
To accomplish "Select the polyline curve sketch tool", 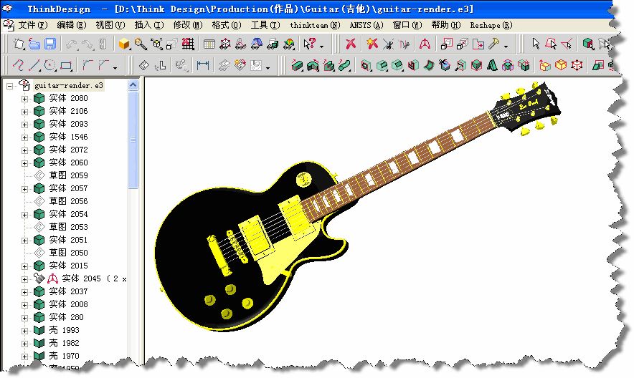I will point(19,65).
